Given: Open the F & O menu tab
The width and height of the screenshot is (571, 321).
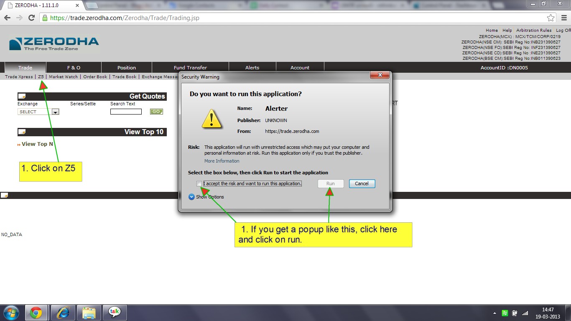Looking at the screenshot, I should (x=74, y=68).
